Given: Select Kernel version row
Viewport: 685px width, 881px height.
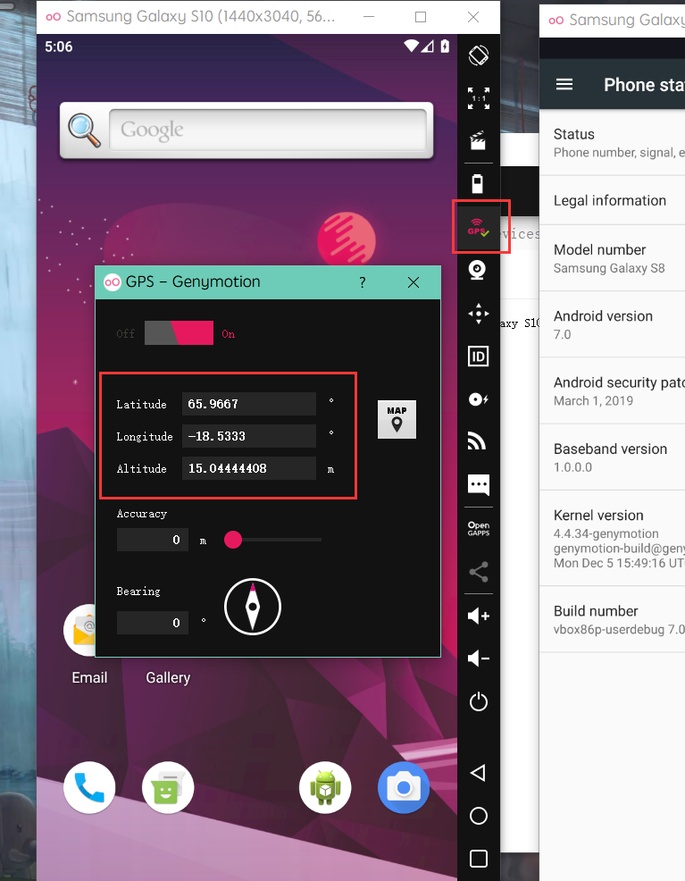Looking at the screenshot, I should point(612,538).
